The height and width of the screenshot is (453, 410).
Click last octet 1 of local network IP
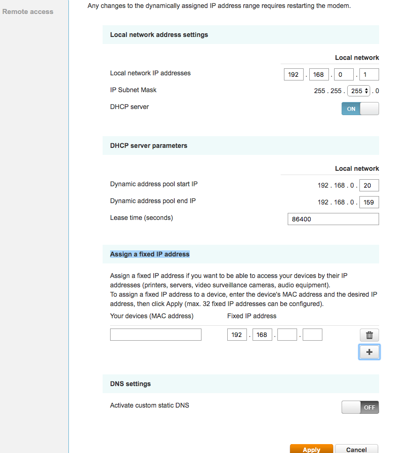[x=369, y=74]
